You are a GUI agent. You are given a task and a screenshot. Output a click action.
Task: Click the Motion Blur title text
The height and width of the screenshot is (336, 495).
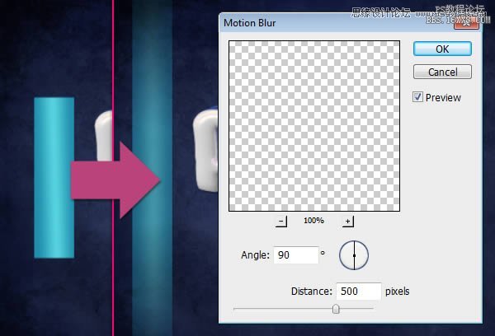250,23
